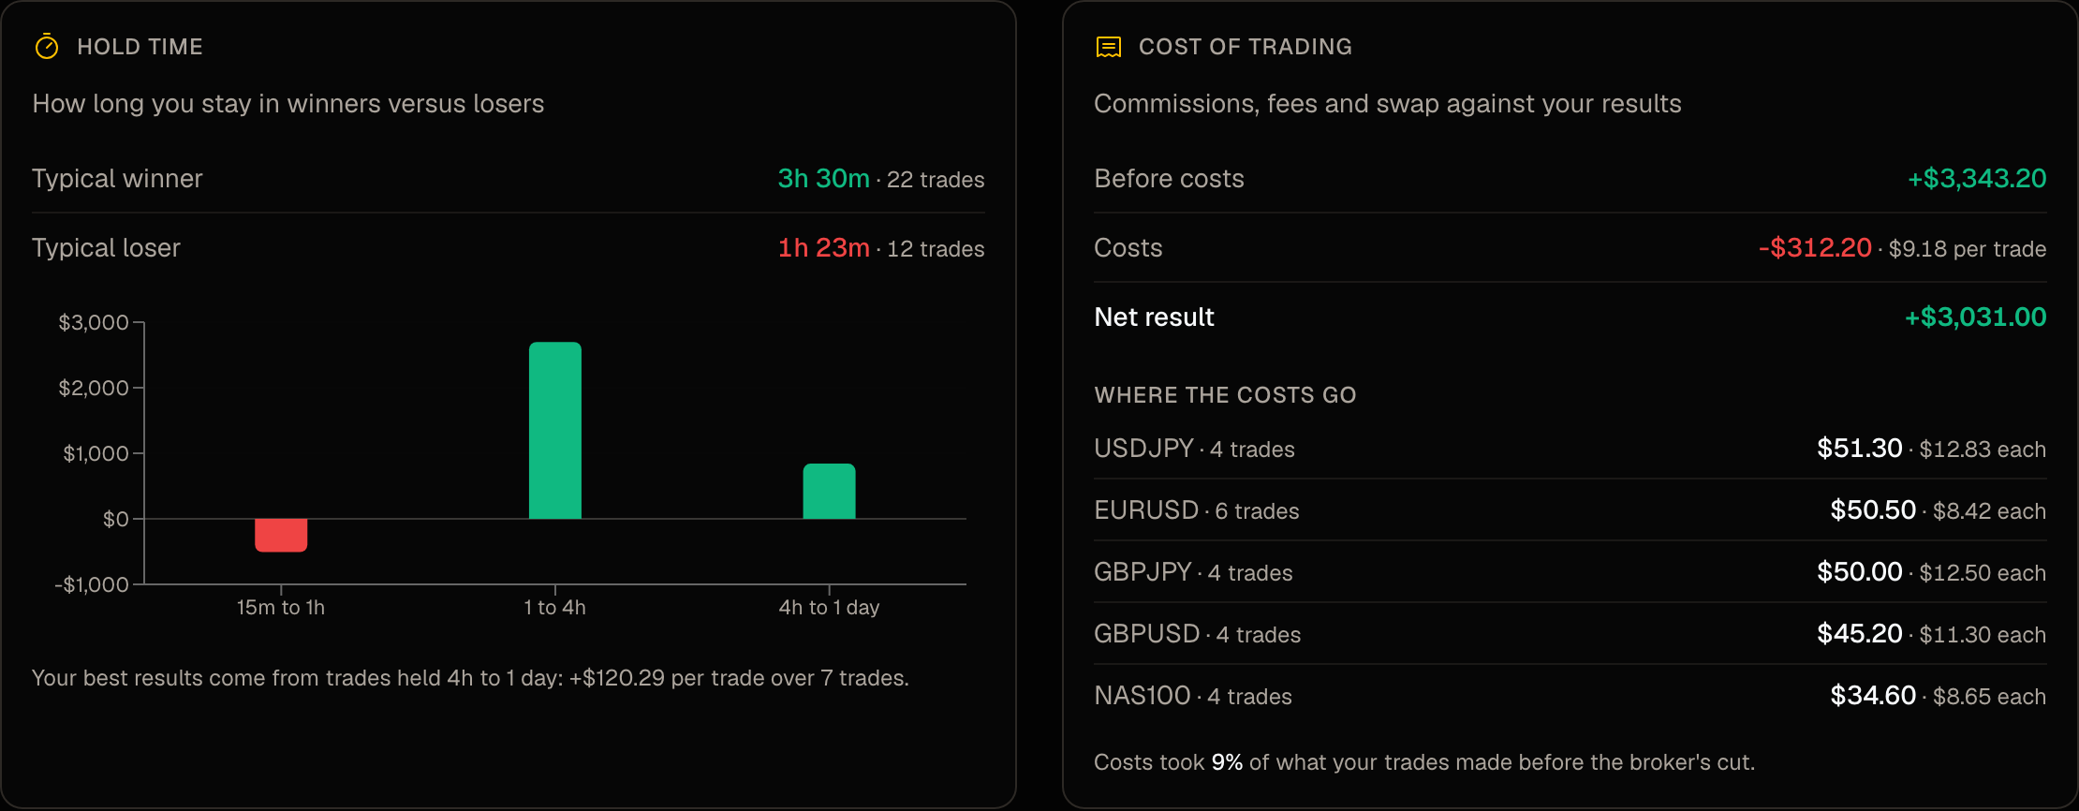The width and height of the screenshot is (2079, 811).
Task: Click the $9.18 per trade text
Action: pyautogui.click(x=1968, y=249)
